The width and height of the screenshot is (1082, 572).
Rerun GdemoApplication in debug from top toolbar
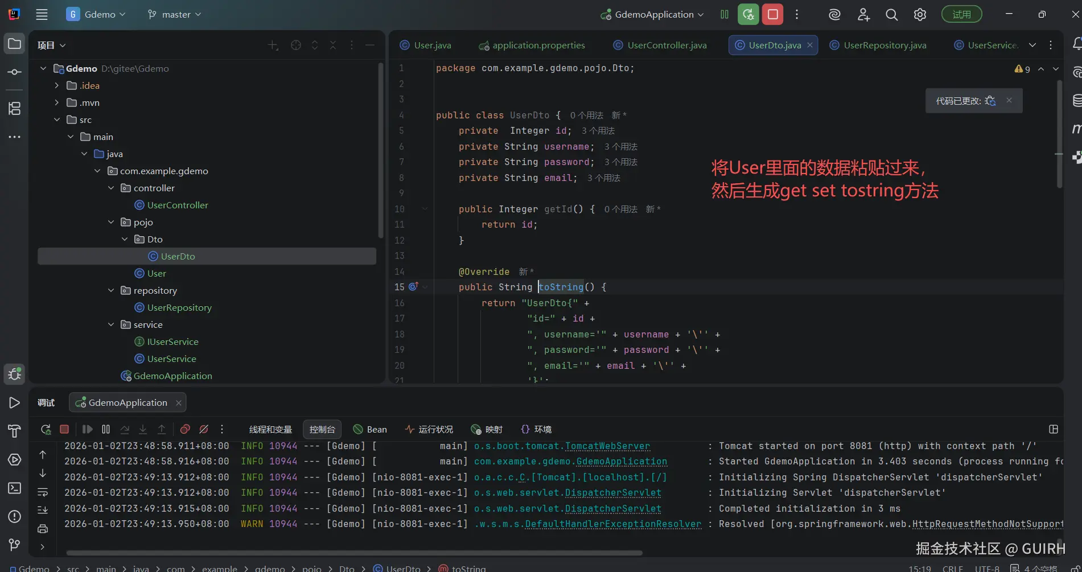[748, 15]
